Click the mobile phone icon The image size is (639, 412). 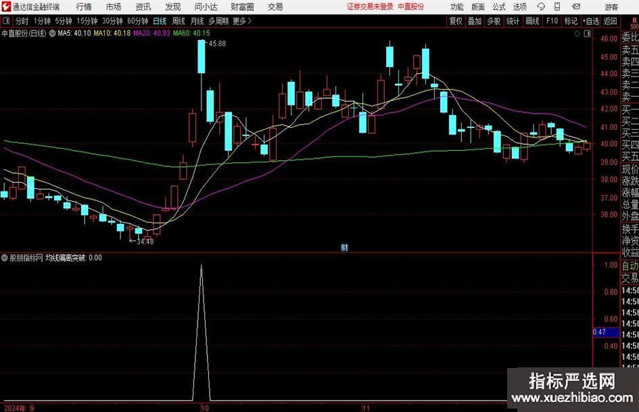[557, 7]
